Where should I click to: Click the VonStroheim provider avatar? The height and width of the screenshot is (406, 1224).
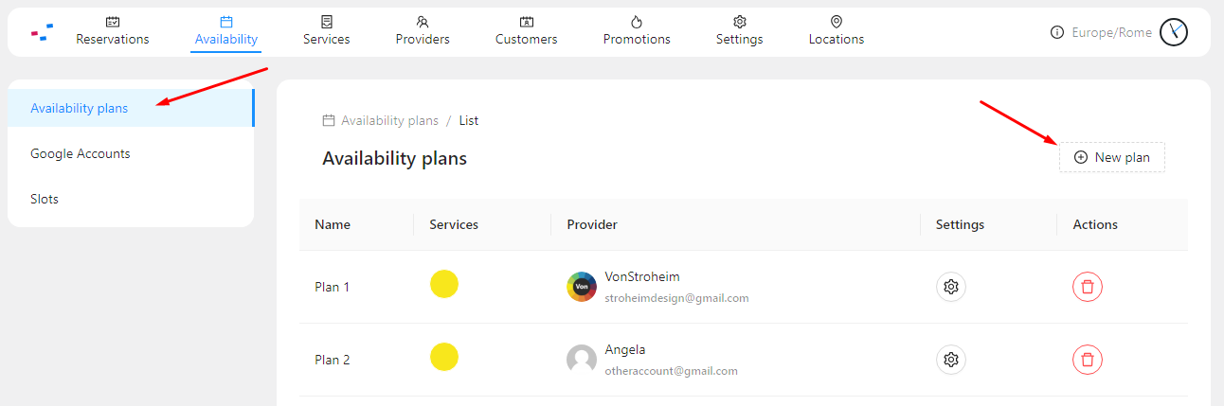[582, 287]
